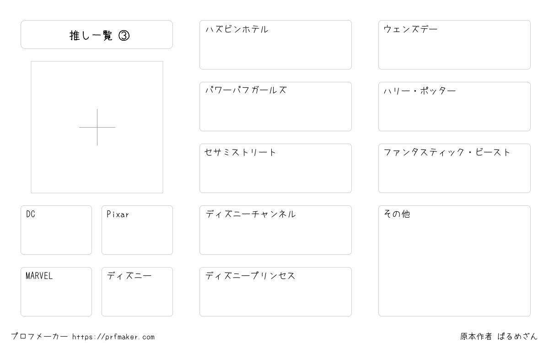Select the ディズニー entry box
This screenshot has height=343, width=549.
[x=137, y=292]
